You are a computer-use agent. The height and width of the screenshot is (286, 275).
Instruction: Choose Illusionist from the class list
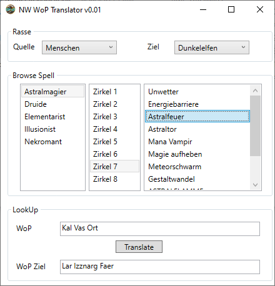pyautogui.click(x=52, y=129)
